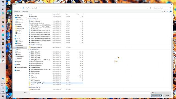Open the Mail app from the taskbar
Screen dimensions: 176x99
click(3, 26)
